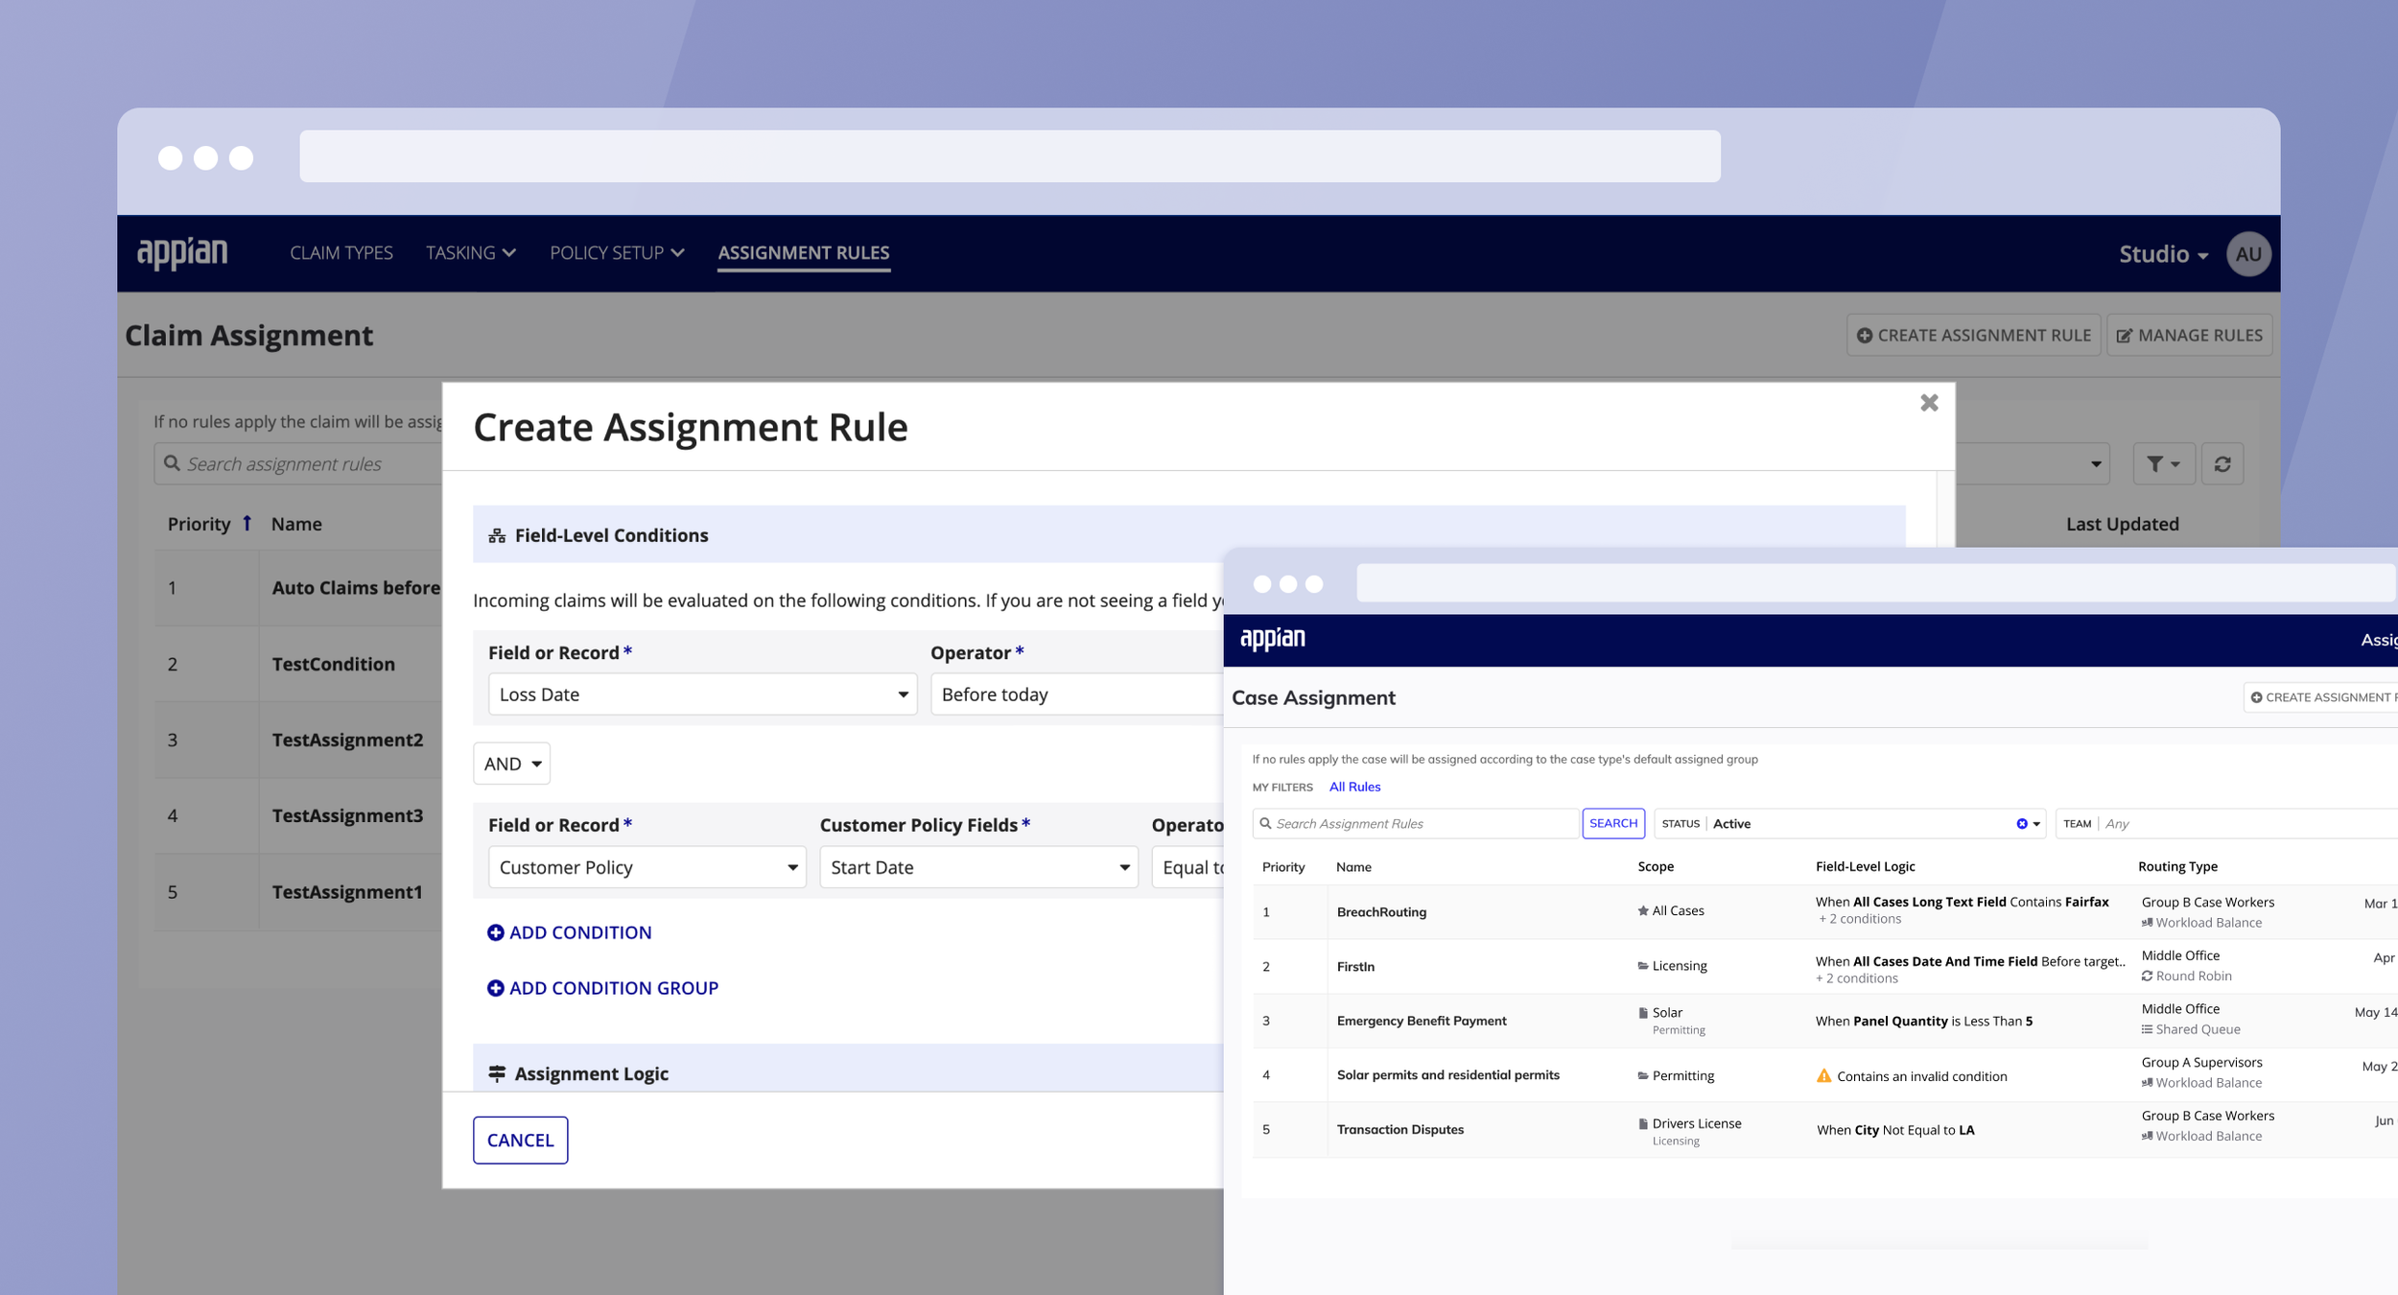The image size is (2398, 1295).
Task: Click Priority sort arrow icon
Action: [x=247, y=523]
